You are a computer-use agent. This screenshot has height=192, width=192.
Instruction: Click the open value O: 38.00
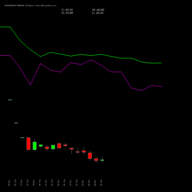[x=67, y=13]
